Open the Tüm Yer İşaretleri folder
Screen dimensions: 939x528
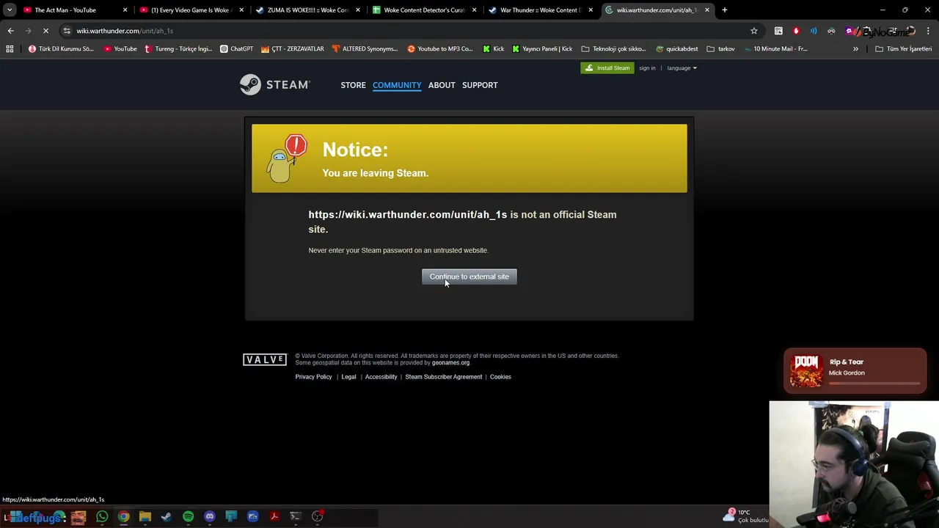903,49
